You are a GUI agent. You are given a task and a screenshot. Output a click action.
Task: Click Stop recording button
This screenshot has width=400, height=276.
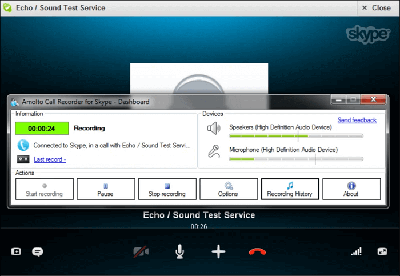click(167, 189)
